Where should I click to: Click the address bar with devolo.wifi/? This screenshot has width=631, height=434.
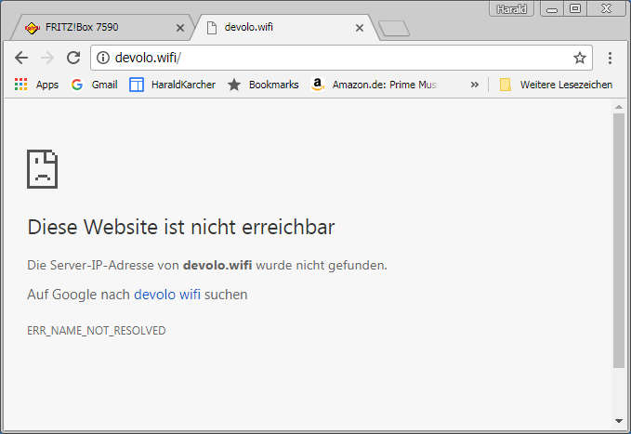(341, 58)
